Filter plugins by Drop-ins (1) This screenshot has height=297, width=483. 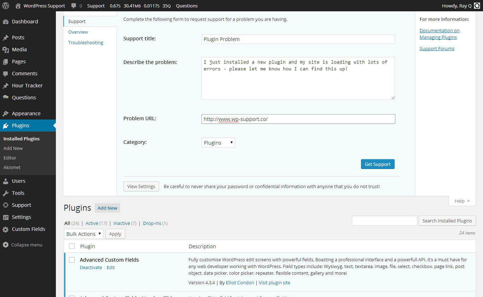(155, 223)
